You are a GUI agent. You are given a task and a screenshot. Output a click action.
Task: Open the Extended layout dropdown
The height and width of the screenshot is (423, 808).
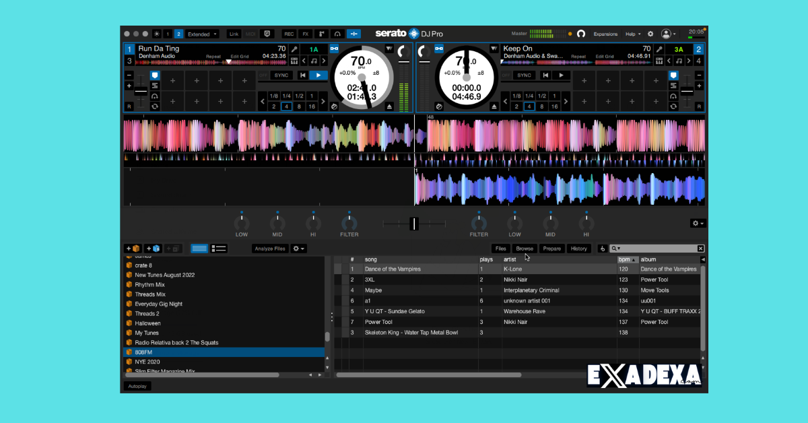point(202,34)
